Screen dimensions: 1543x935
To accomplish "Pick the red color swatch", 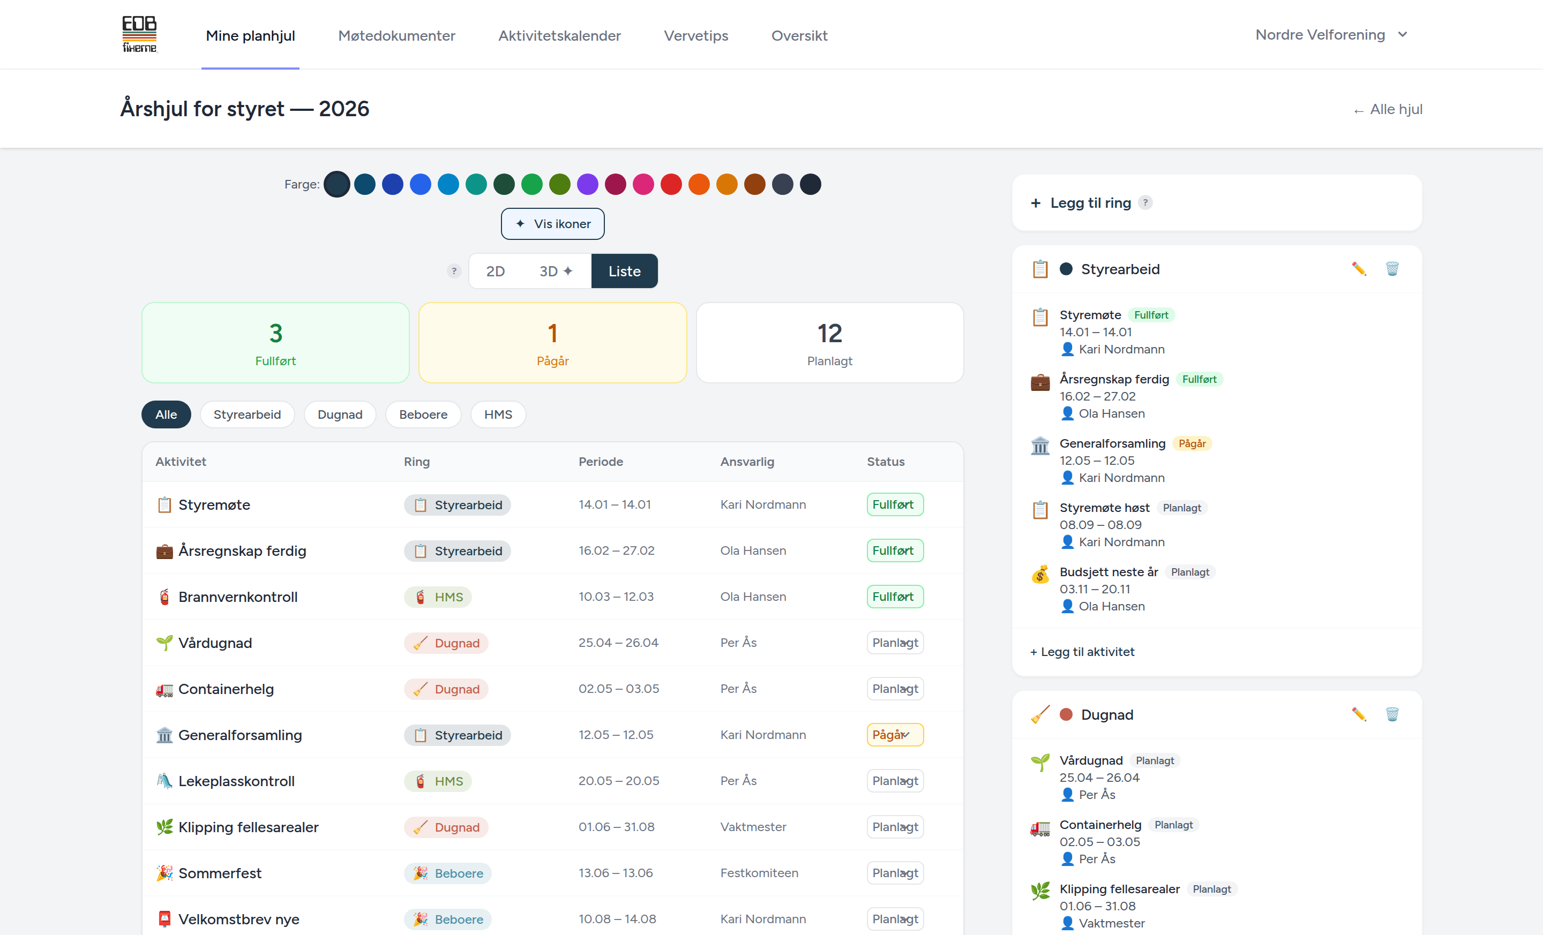I will pos(671,184).
